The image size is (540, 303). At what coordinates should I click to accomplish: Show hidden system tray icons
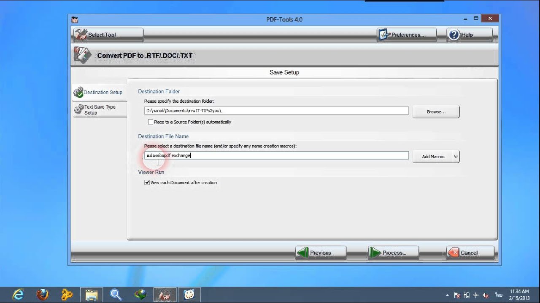[447, 295]
